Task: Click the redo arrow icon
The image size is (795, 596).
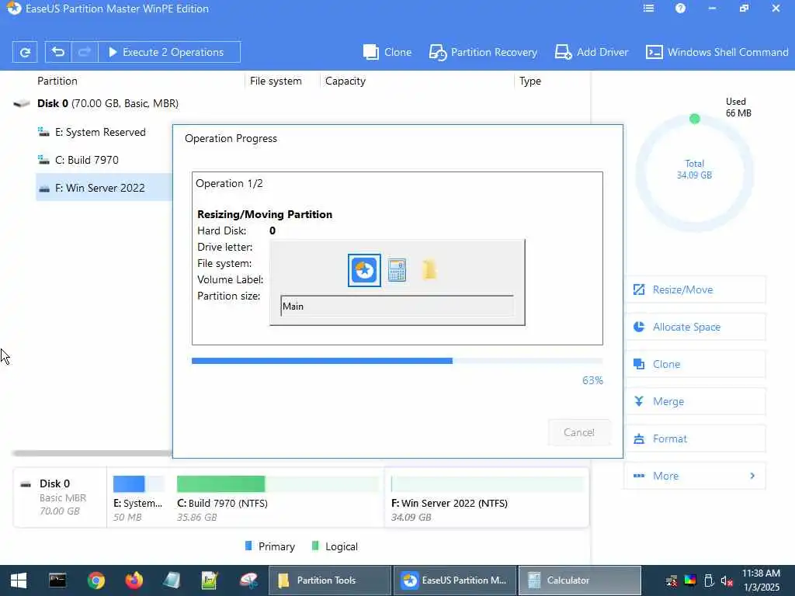Action: [84, 52]
